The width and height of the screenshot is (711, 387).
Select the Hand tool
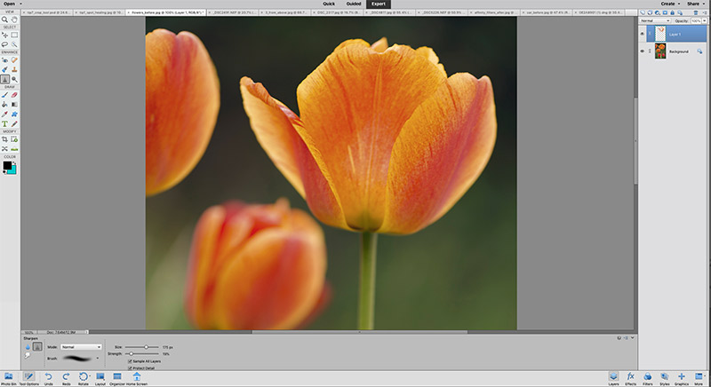14,20
